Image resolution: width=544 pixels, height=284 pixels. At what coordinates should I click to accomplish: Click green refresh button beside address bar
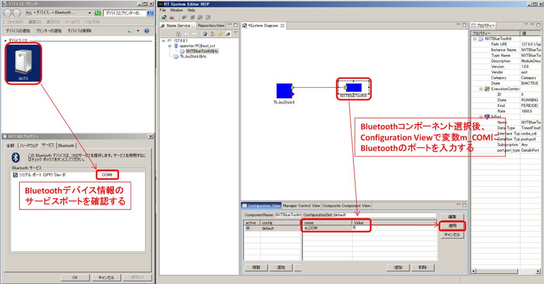(x=98, y=13)
